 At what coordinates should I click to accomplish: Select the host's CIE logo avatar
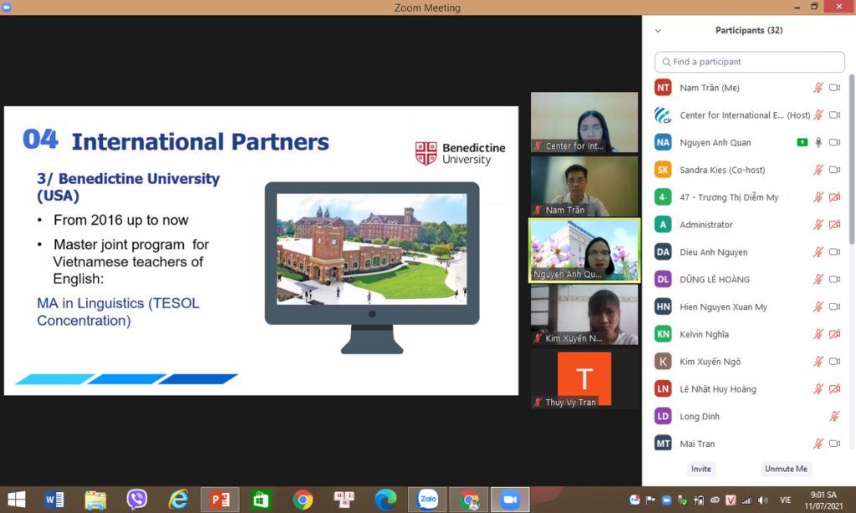663,115
